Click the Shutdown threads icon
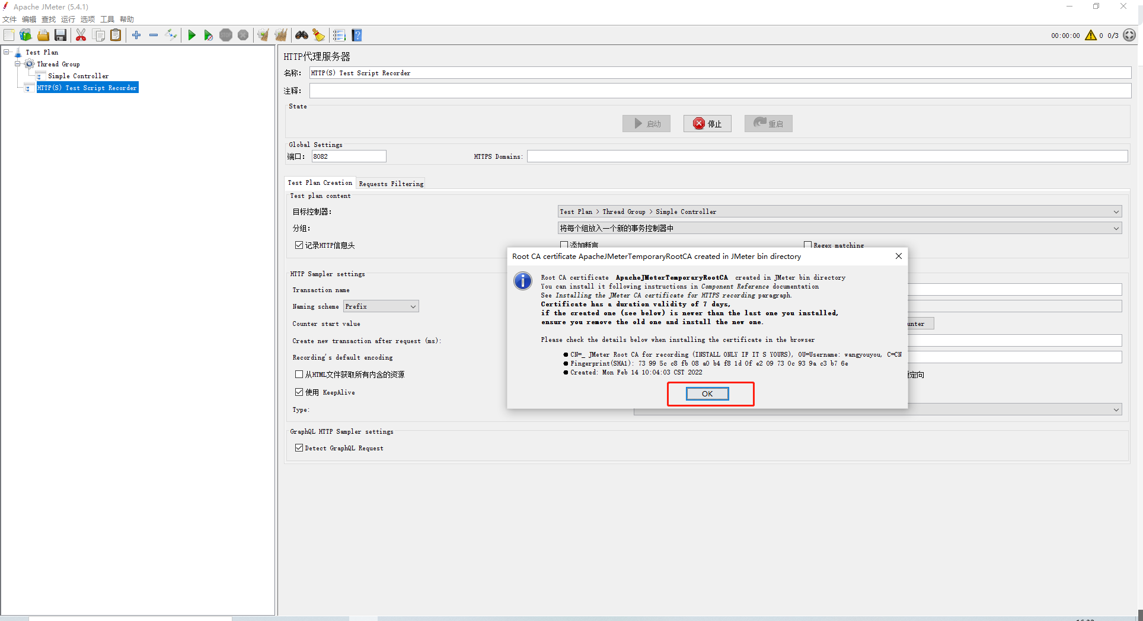Image resolution: width=1143 pixels, height=621 pixels. (x=243, y=36)
